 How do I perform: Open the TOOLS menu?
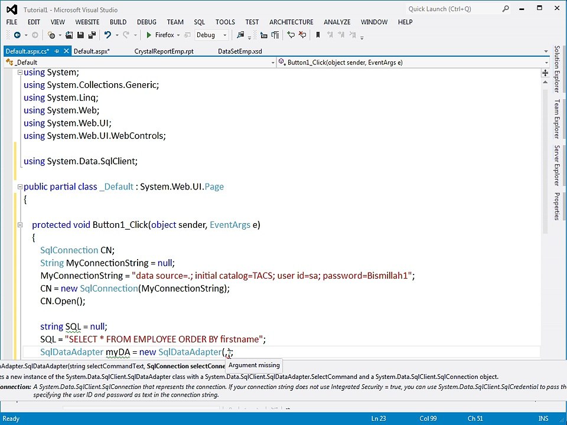pyautogui.click(x=225, y=22)
